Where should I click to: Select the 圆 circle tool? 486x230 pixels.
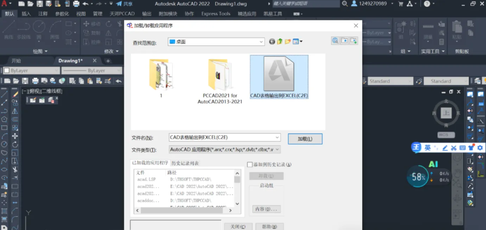39,30
